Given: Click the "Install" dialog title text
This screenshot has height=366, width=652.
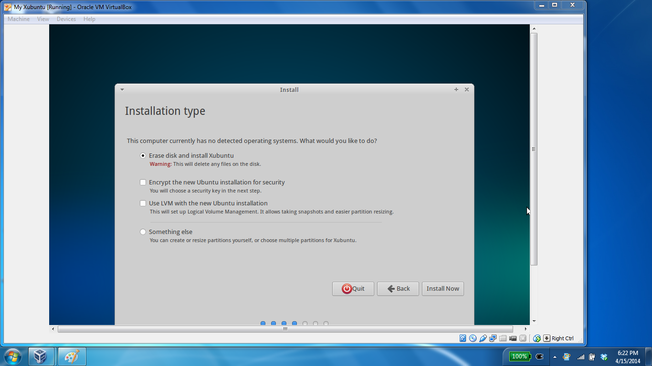Looking at the screenshot, I should tap(289, 90).
